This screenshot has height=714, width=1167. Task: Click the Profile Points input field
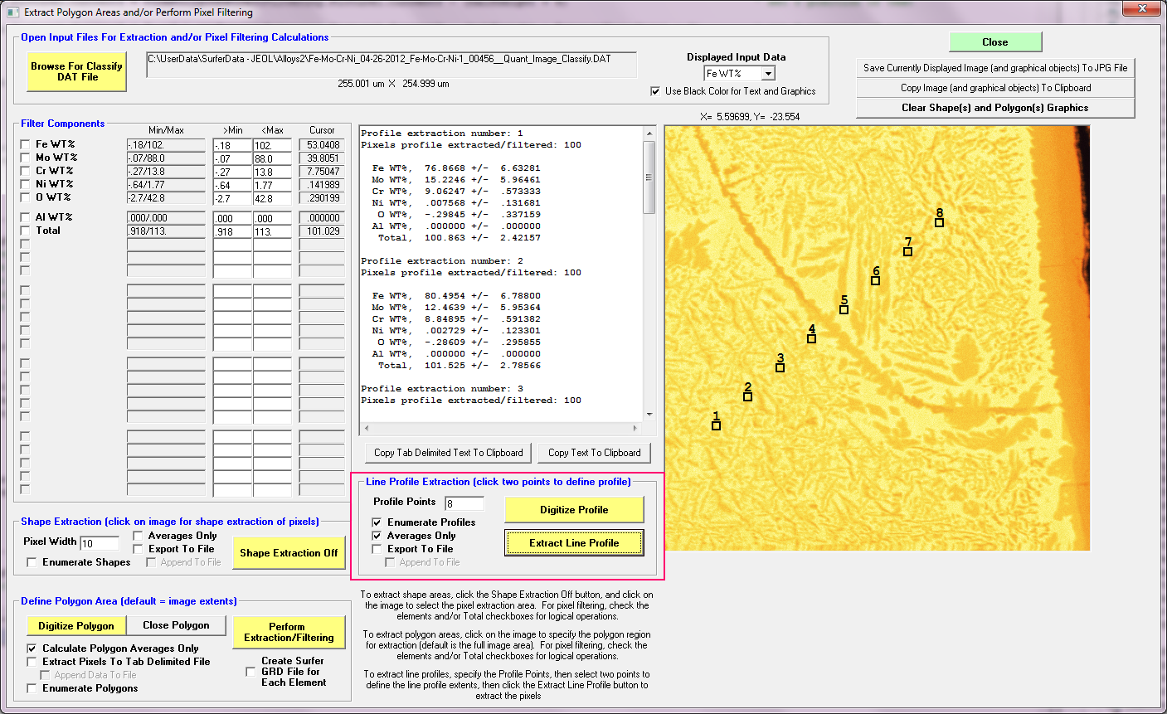(464, 503)
